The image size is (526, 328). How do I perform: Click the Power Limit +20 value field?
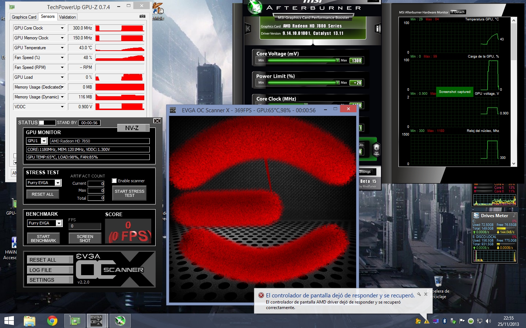(356, 83)
